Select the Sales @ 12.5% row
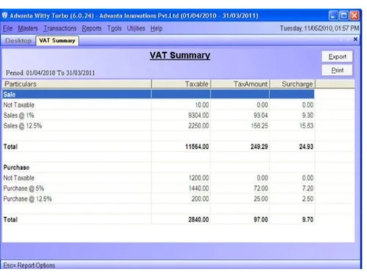This screenshot has width=367, height=275. 159,126
